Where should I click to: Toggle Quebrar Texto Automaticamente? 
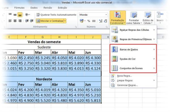pyautogui.click(x=56, y=15)
